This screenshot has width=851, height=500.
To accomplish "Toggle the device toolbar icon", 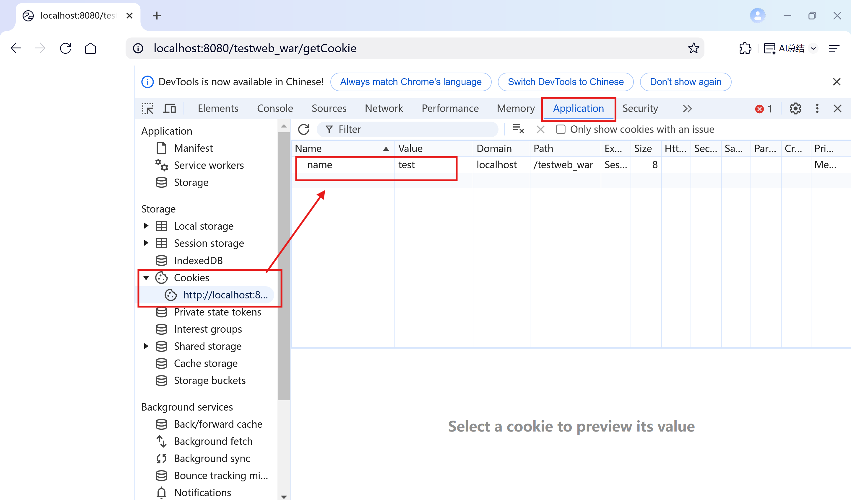I will click(x=170, y=109).
